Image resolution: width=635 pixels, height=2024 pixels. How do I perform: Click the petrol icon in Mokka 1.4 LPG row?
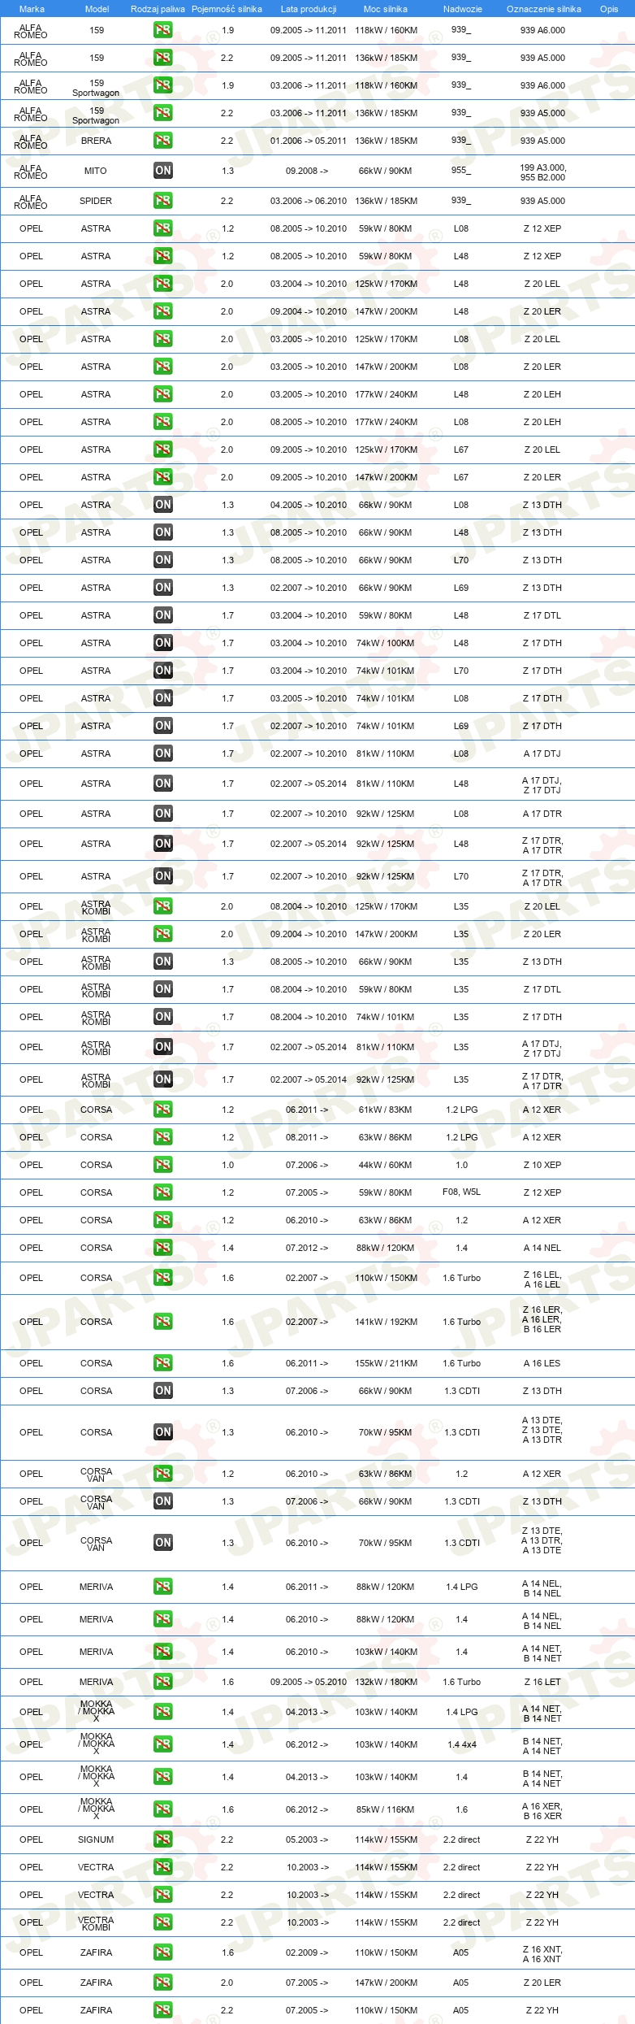click(163, 1712)
